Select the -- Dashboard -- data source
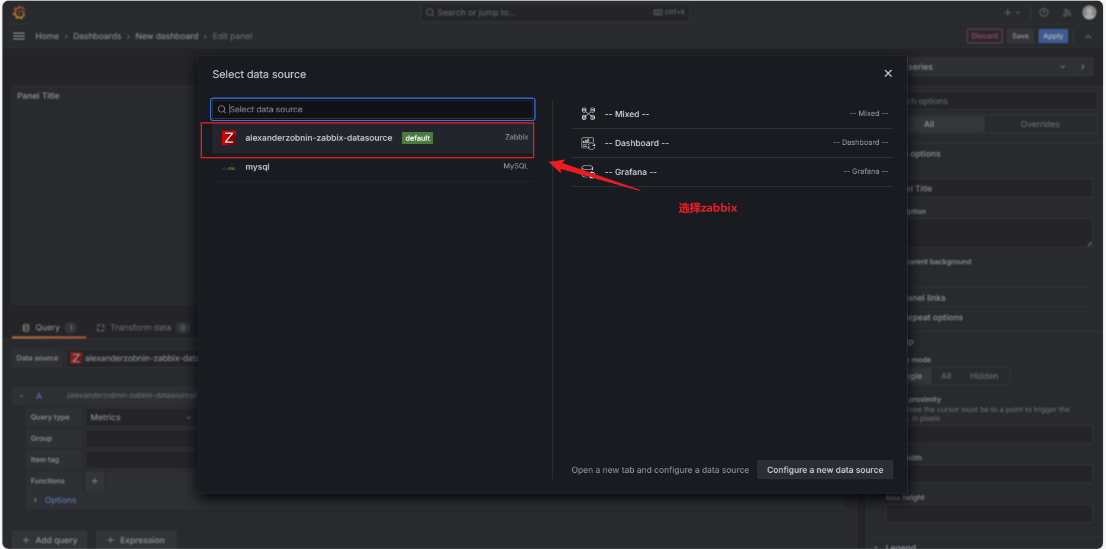The width and height of the screenshot is (1106, 549). point(732,143)
